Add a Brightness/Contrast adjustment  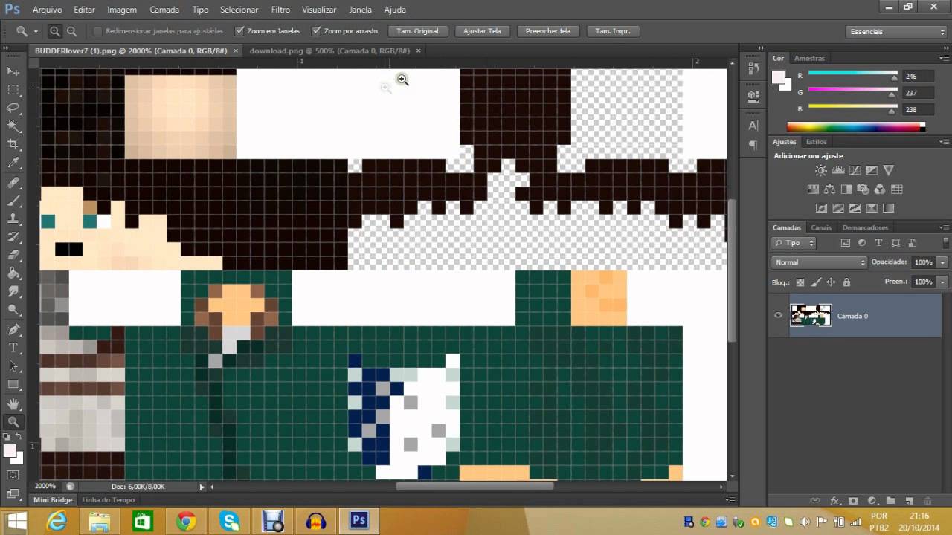821,171
